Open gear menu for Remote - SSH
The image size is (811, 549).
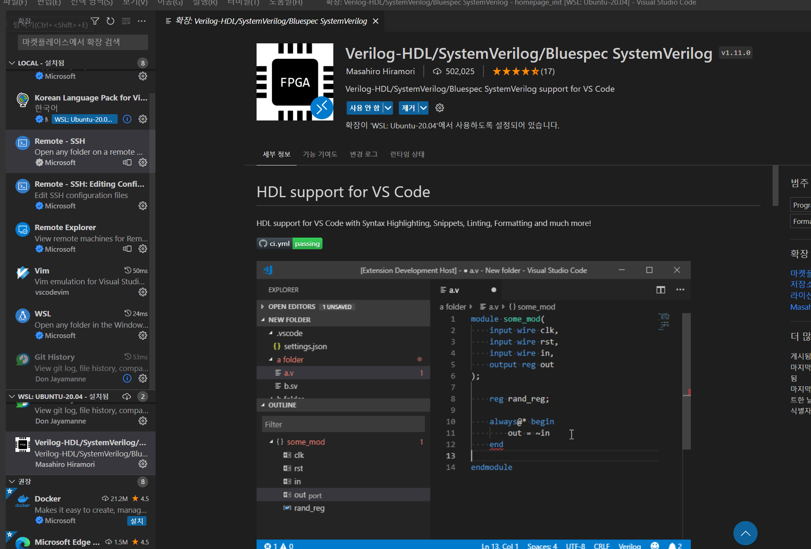tap(143, 163)
